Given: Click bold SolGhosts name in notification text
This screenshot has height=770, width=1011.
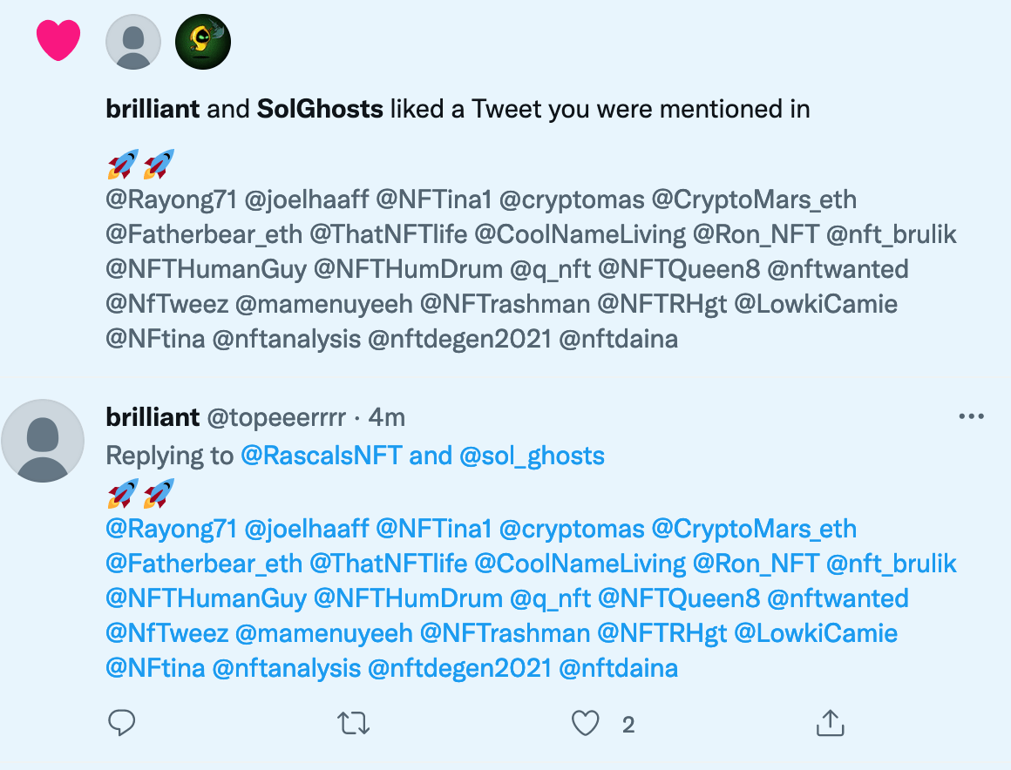Looking at the screenshot, I should (x=320, y=109).
